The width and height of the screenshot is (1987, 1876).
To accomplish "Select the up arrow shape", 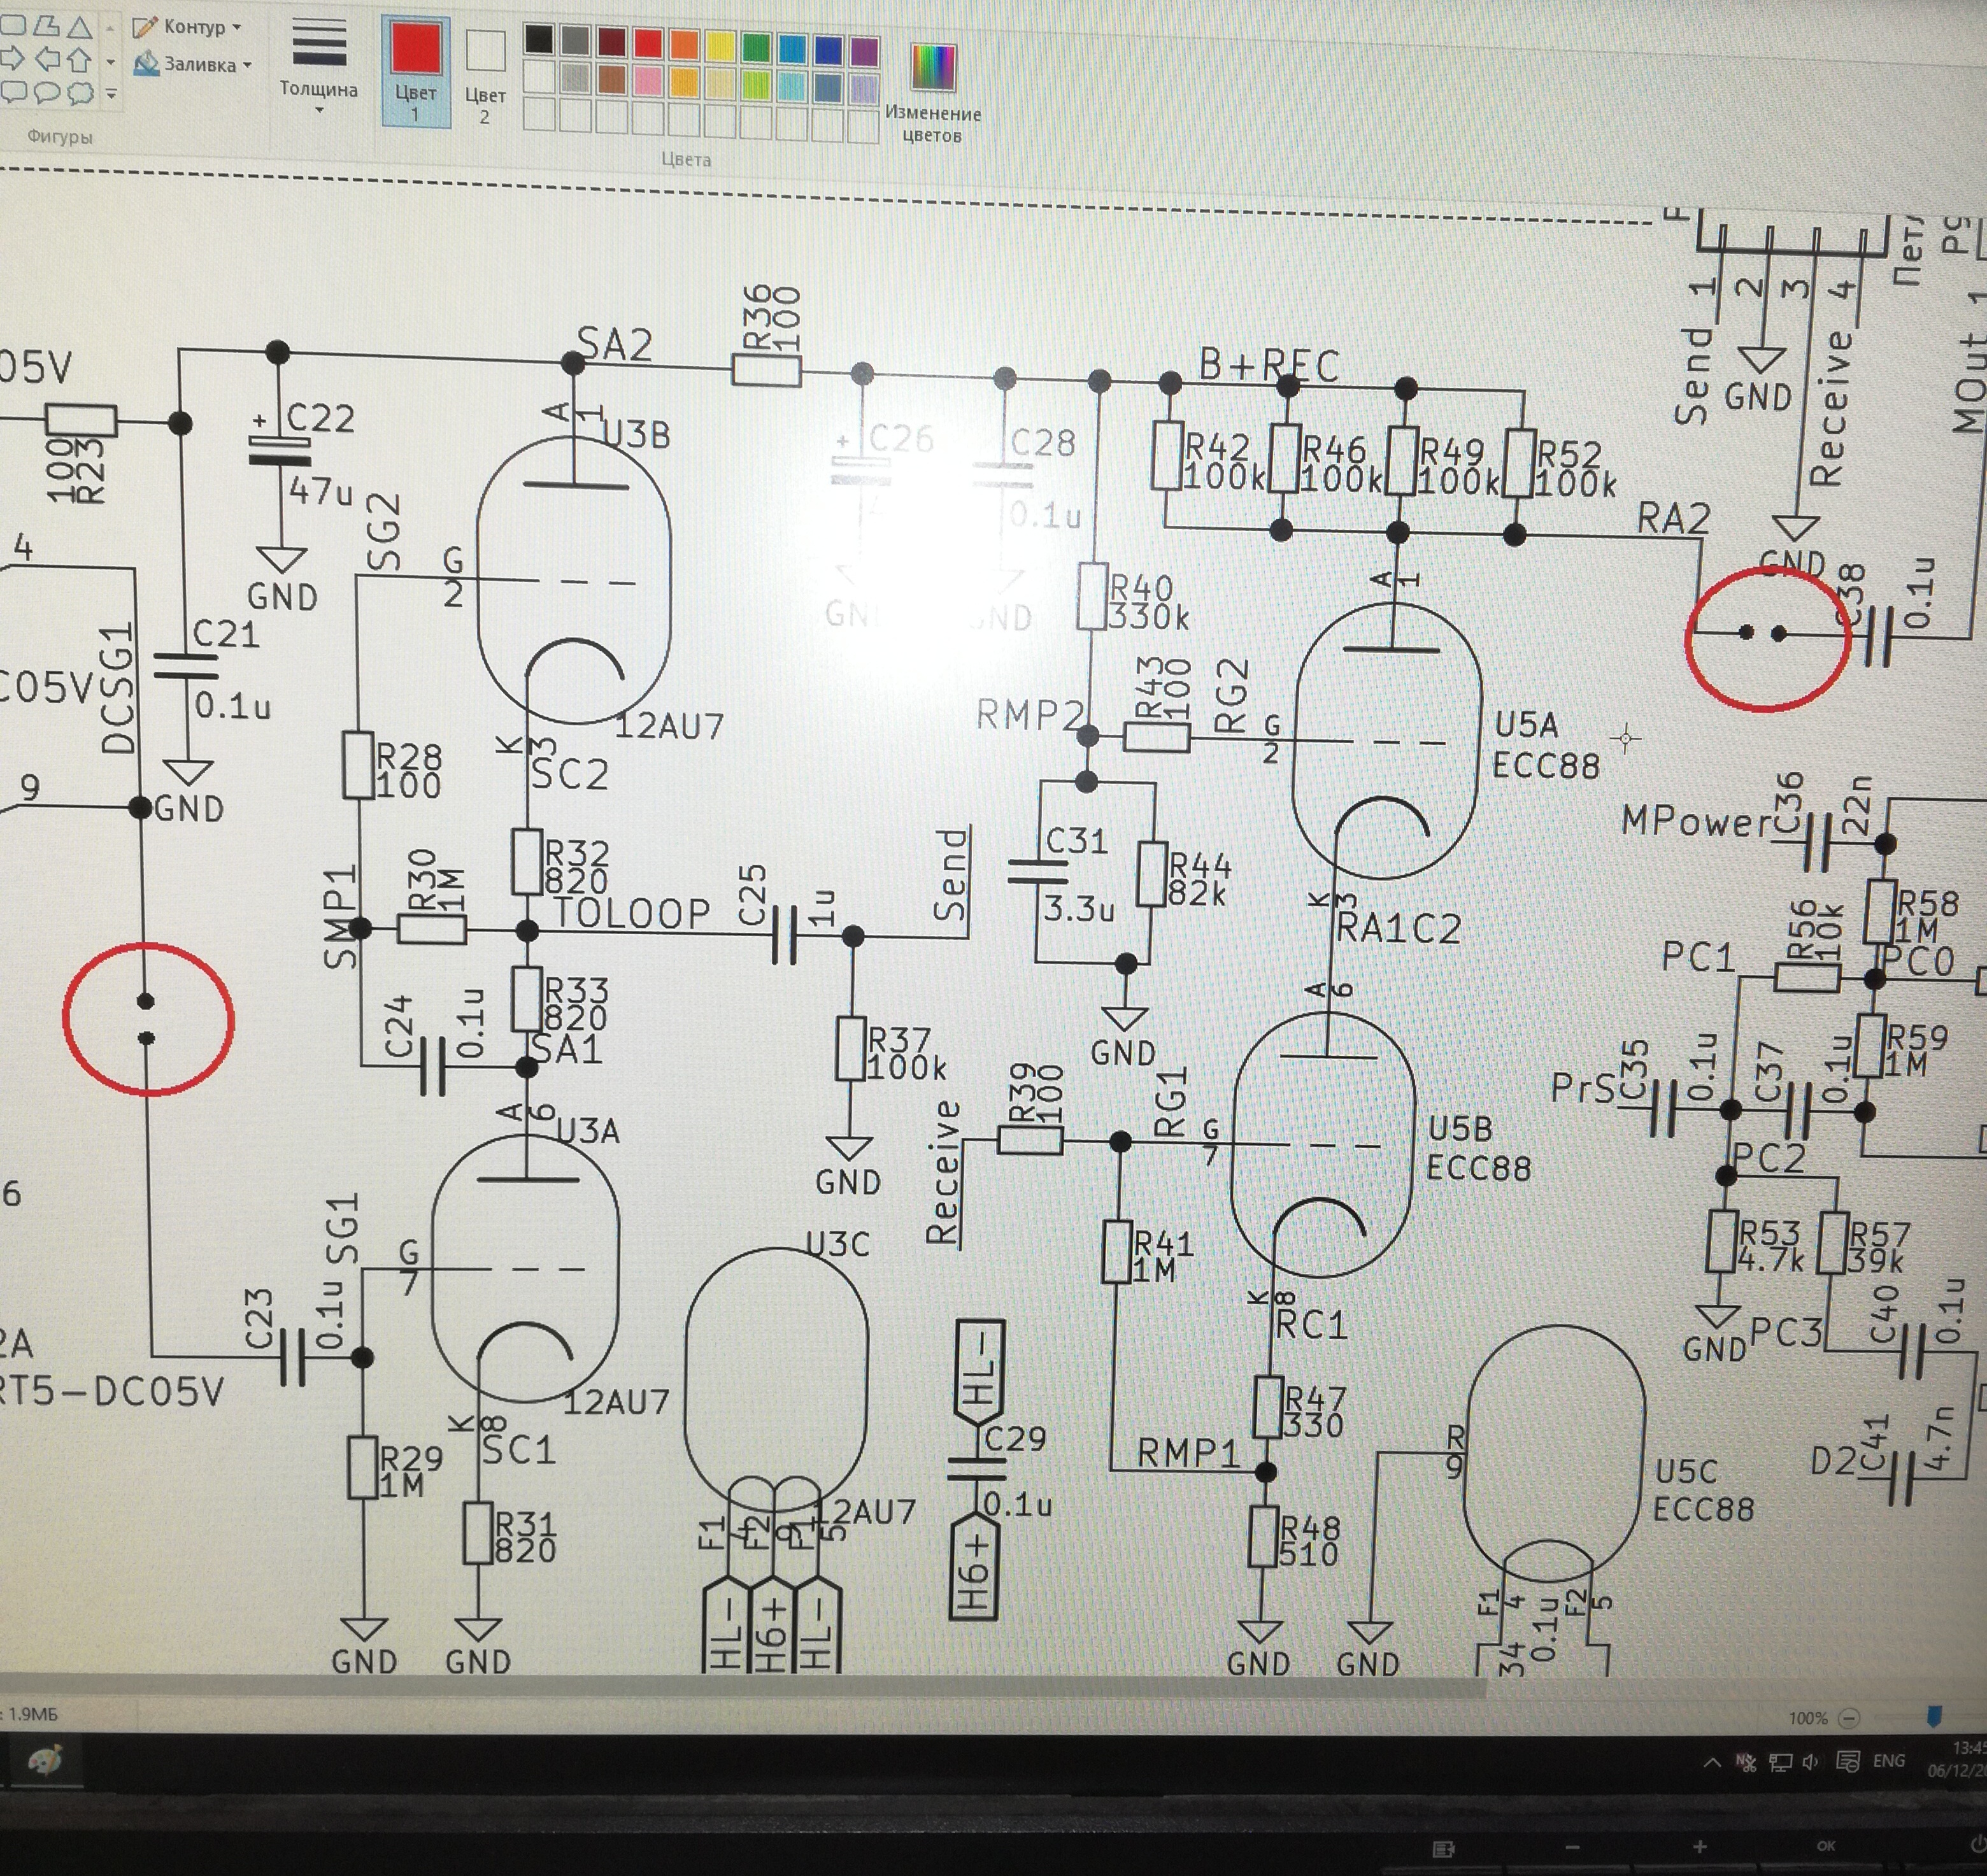I will click(80, 60).
